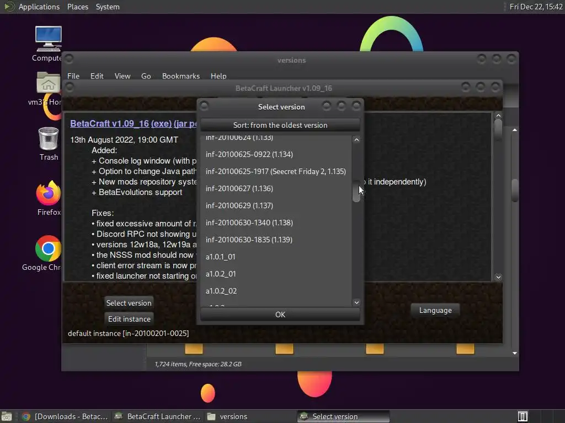Click the changelog panel scroll-down arrow
Image resolution: width=565 pixels, height=423 pixels.
pyautogui.click(x=498, y=277)
